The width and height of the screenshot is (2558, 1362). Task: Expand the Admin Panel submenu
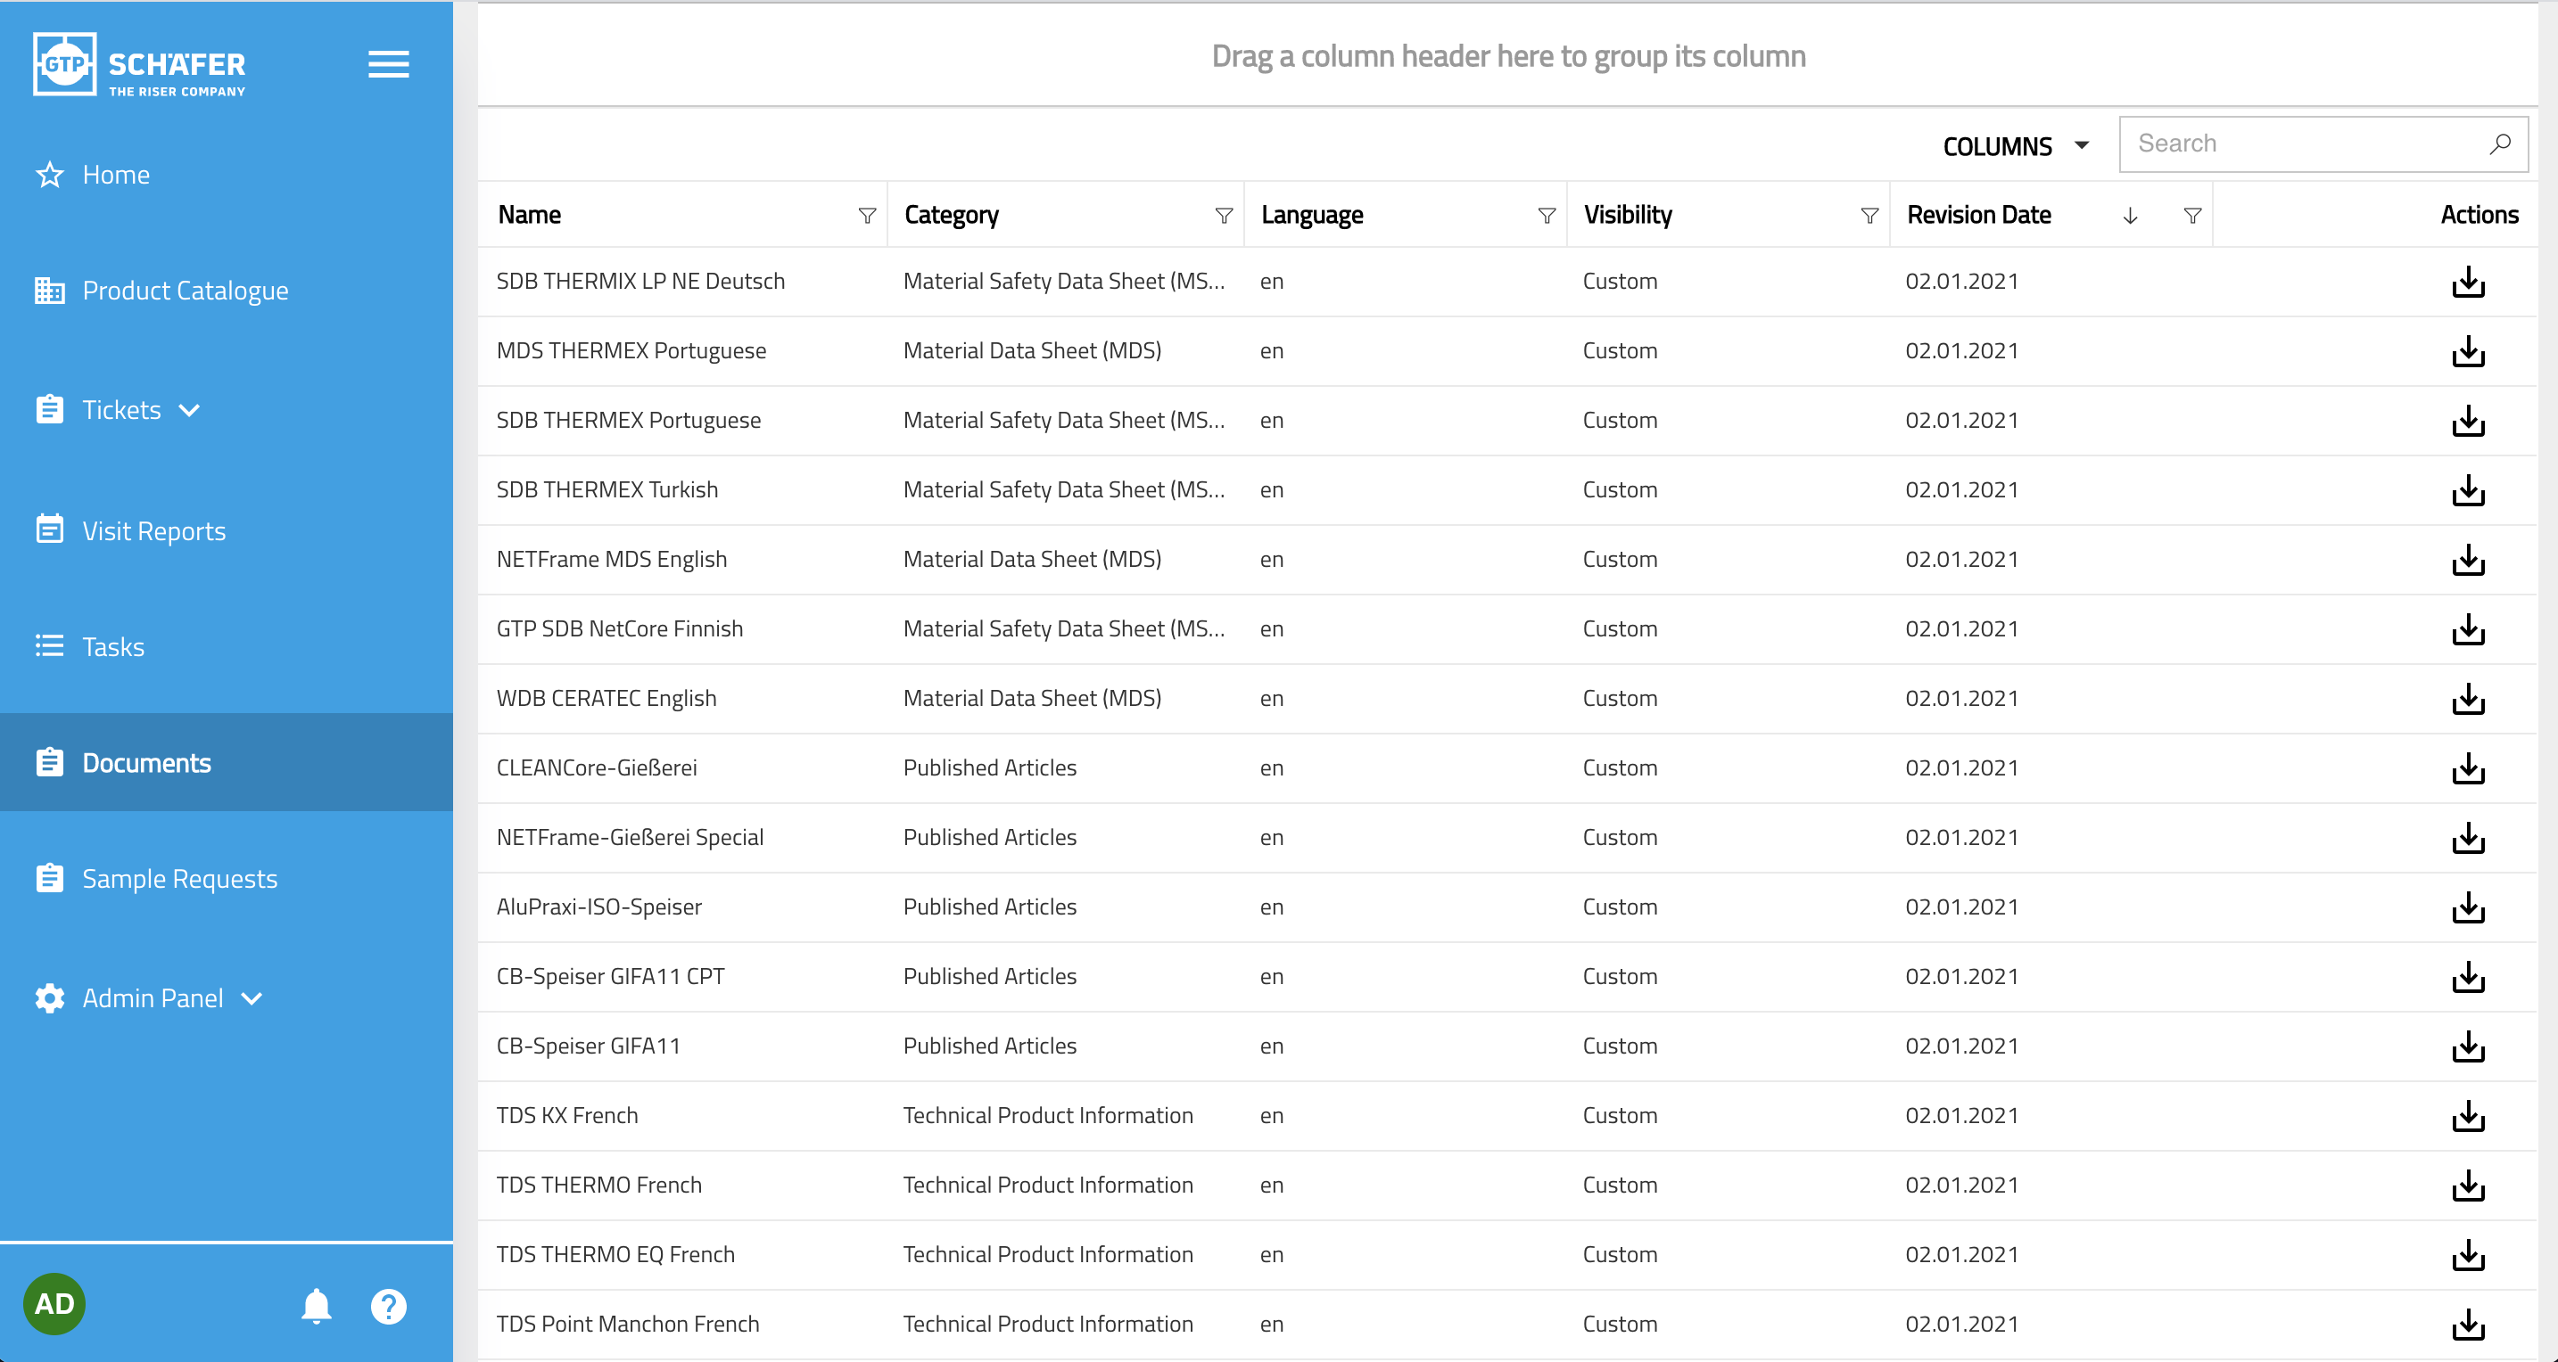(252, 998)
